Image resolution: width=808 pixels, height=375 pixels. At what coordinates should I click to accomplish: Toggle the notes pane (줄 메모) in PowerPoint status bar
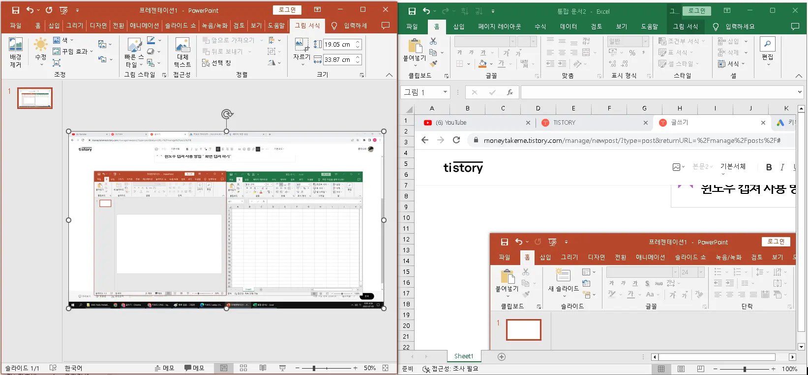tap(164, 368)
